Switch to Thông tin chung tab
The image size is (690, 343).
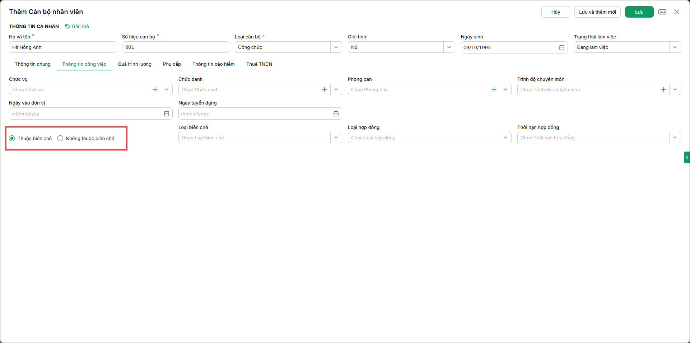[x=33, y=64]
